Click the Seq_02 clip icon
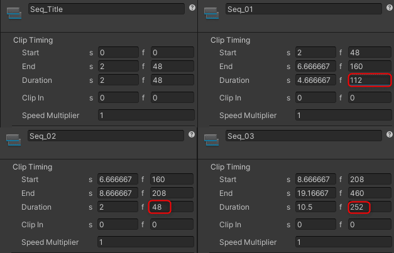Viewport: 394px width, 253px height. click(14, 140)
